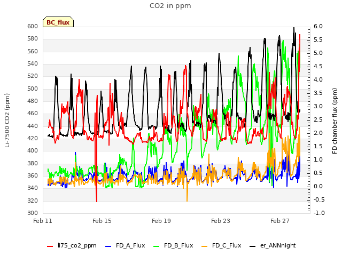Click the 4.5 right-axis tick label

point(318,66)
